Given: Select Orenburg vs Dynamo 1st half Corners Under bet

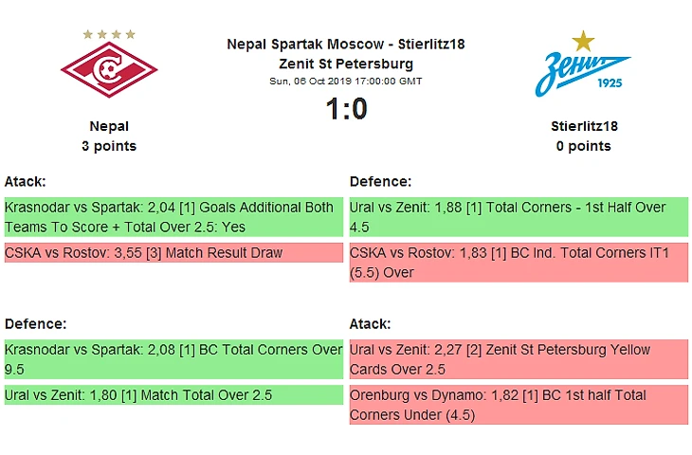Looking at the screenshot, I should click(x=519, y=405).
